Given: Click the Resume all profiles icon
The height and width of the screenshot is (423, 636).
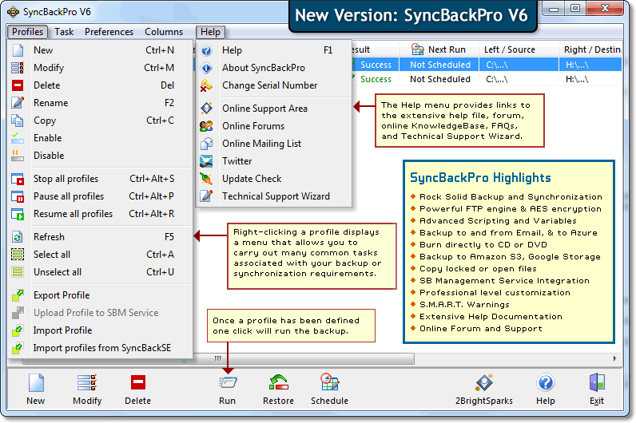Looking at the screenshot, I should [x=18, y=214].
